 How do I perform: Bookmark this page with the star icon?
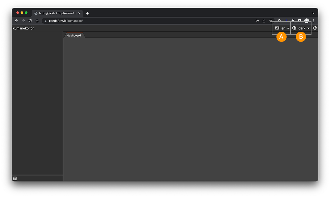[x=271, y=21]
